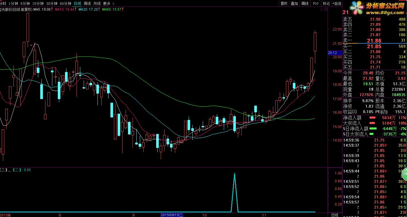Click the 量比 3.93 value

pyautogui.click(x=401, y=79)
